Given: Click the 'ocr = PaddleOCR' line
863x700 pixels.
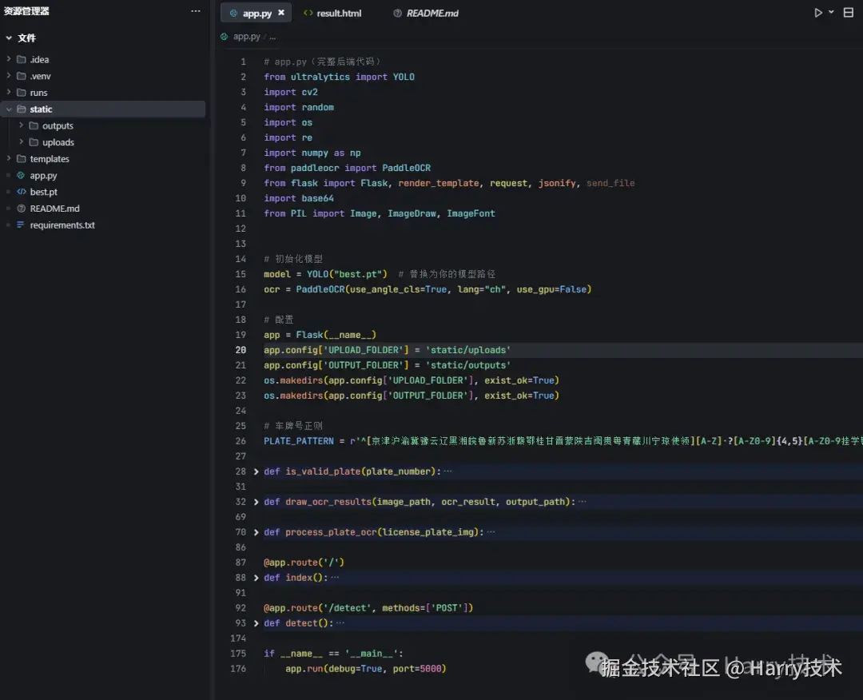Looking at the screenshot, I should click(x=428, y=289).
